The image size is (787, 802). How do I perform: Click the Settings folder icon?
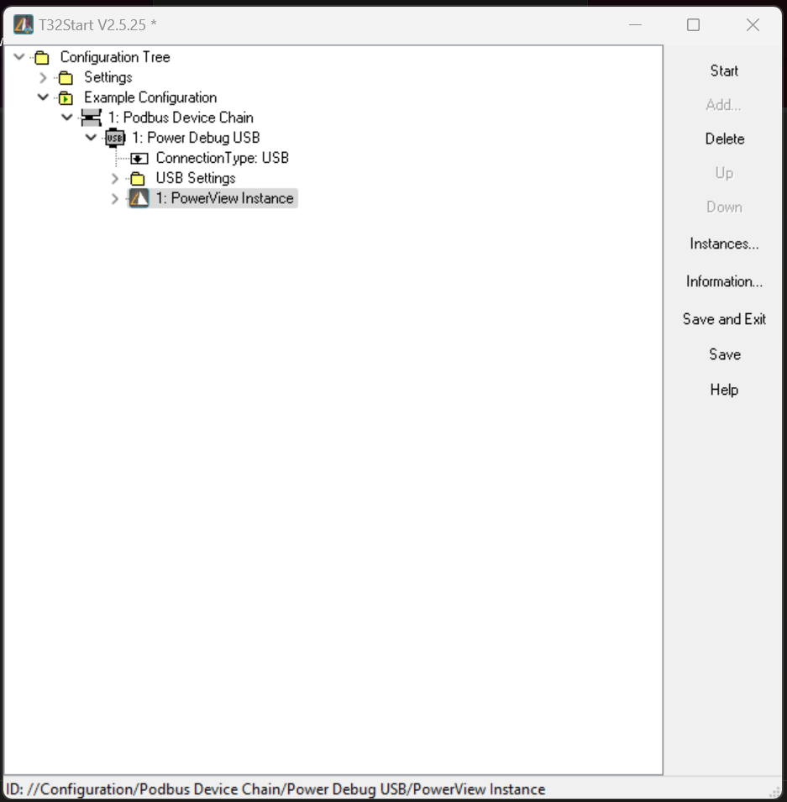(66, 77)
